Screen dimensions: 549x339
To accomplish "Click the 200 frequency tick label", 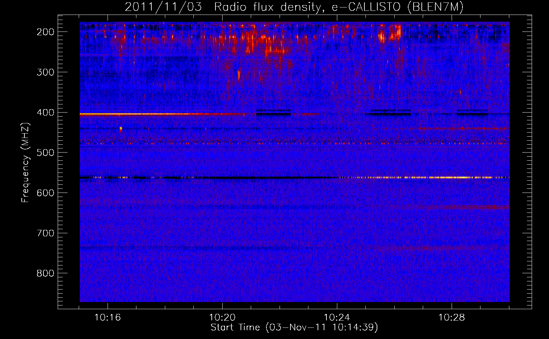I will click(x=45, y=32).
